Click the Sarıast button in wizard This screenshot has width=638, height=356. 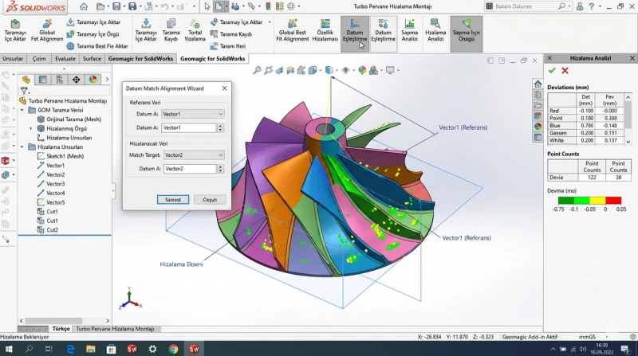click(173, 200)
